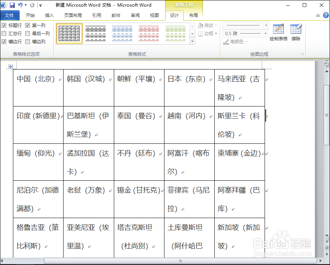Image resolution: width=330 pixels, height=265 pixels.
Task: Select the first plain table style thumbnail
Action: (69, 33)
